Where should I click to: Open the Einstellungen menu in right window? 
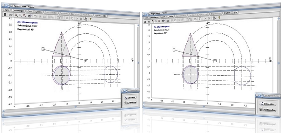154,17
